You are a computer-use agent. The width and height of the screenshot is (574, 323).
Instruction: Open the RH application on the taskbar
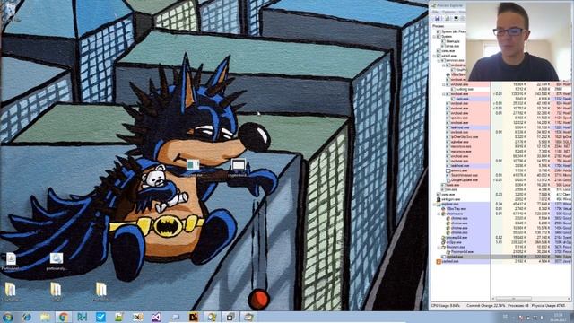[82, 317]
